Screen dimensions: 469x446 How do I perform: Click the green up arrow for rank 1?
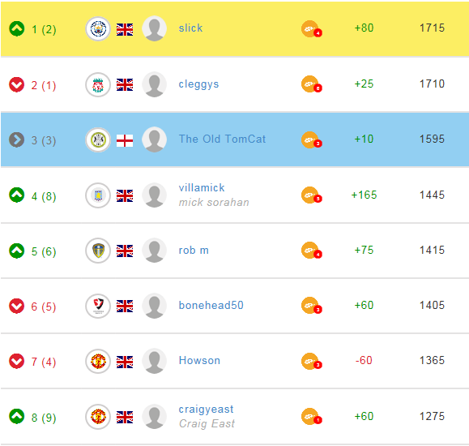tap(17, 28)
